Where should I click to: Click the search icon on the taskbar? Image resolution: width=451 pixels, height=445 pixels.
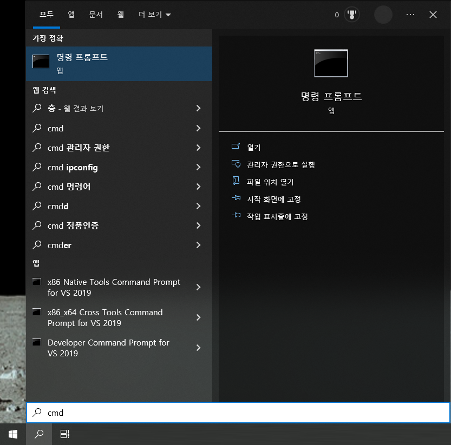pos(38,434)
